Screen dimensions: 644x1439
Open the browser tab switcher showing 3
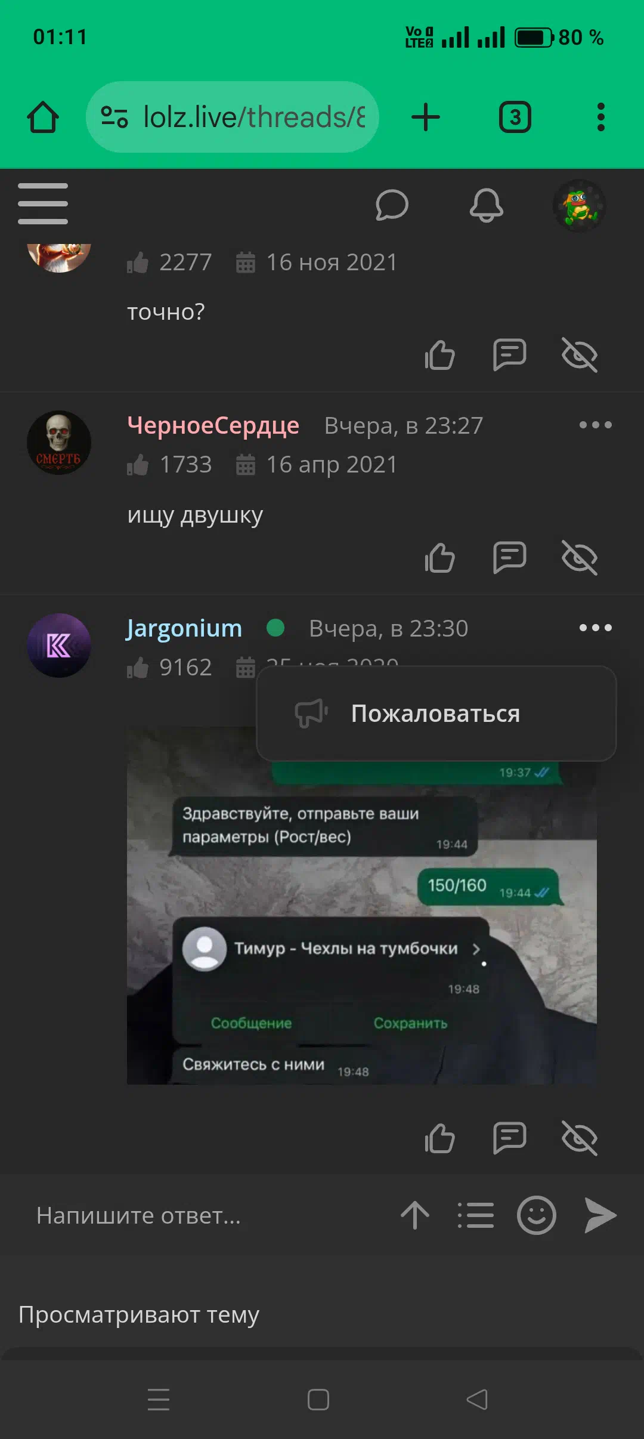point(515,117)
